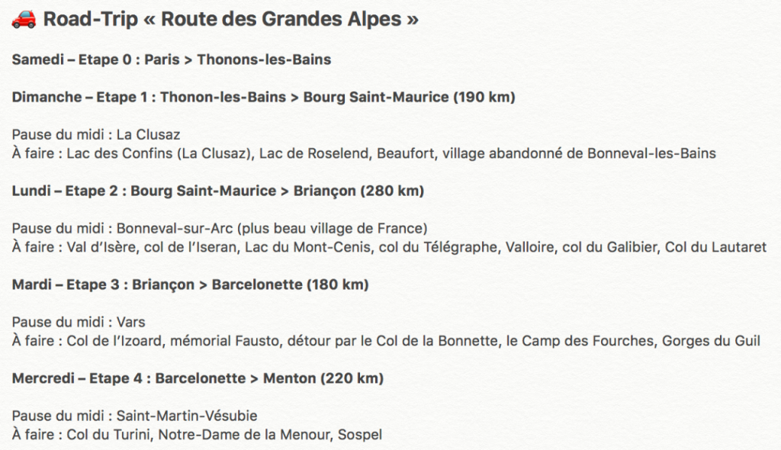Click the Pause du midi : Vars line
The height and width of the screenshot is (450, 781).
pyautogui.click(x=79, y=322)
